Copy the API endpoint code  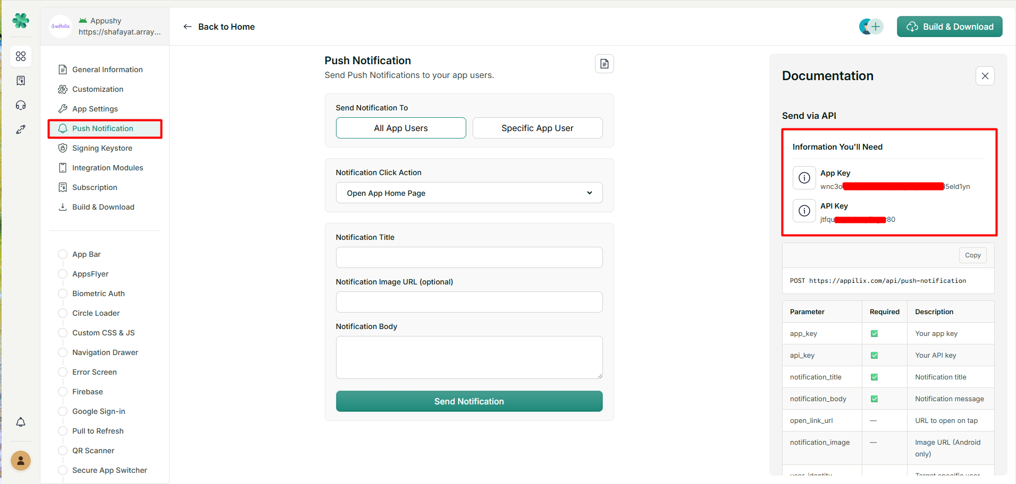coord(973,255)
